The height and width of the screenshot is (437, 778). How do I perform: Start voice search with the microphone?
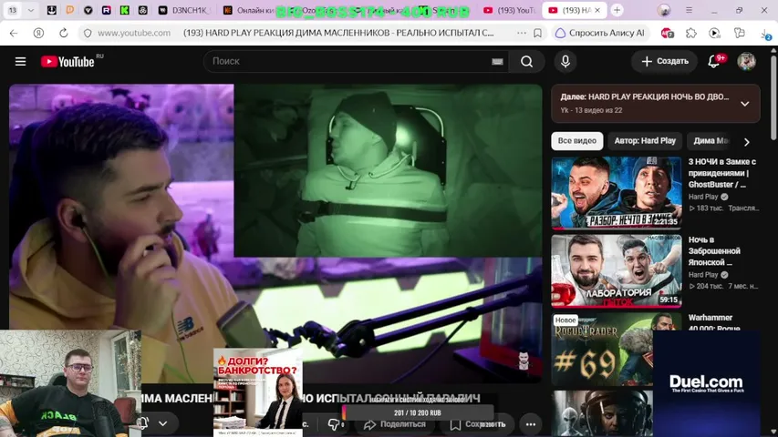565,61
